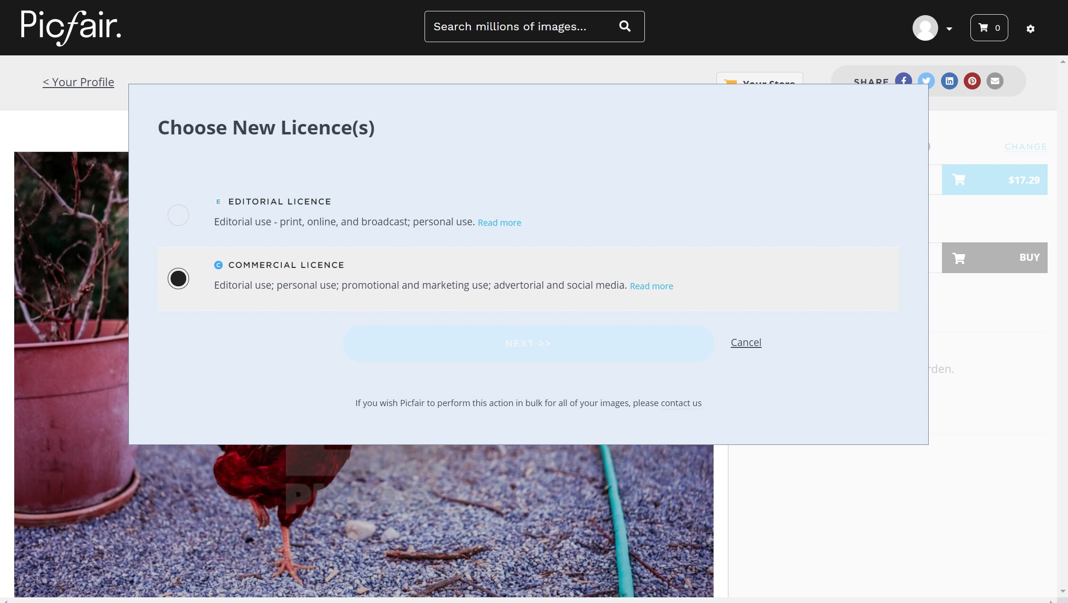Open settings gear icon in header
Screen dimensions: 1068x603
[x=1030, y=29]
